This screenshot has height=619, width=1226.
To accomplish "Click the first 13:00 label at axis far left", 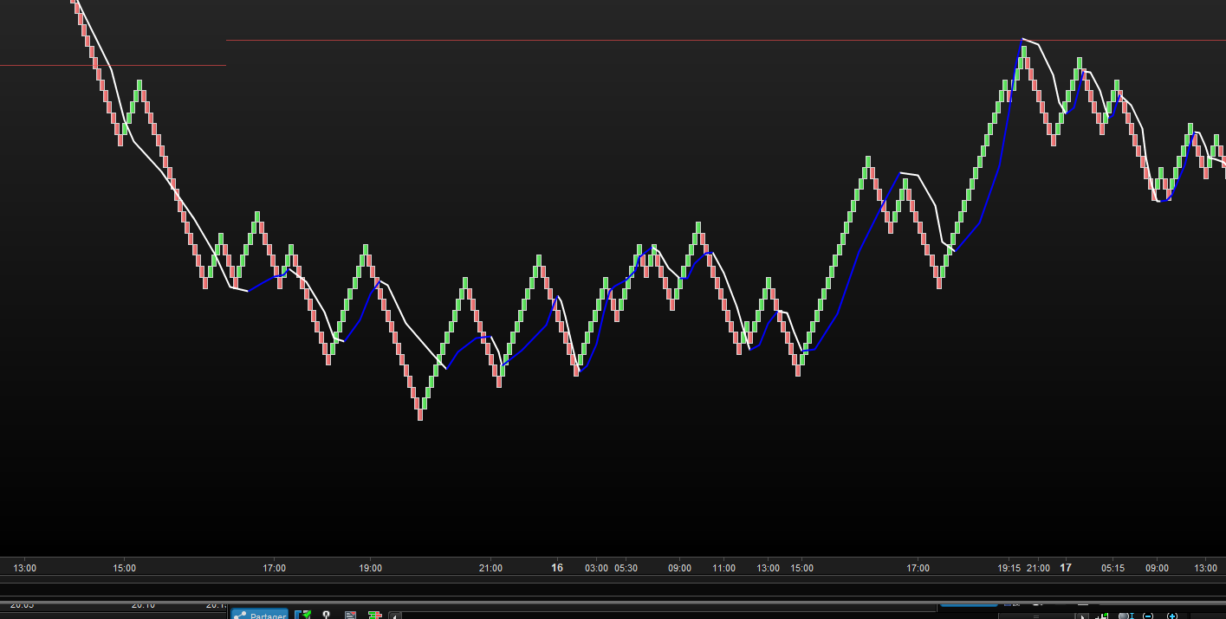I will click(24, 568).
